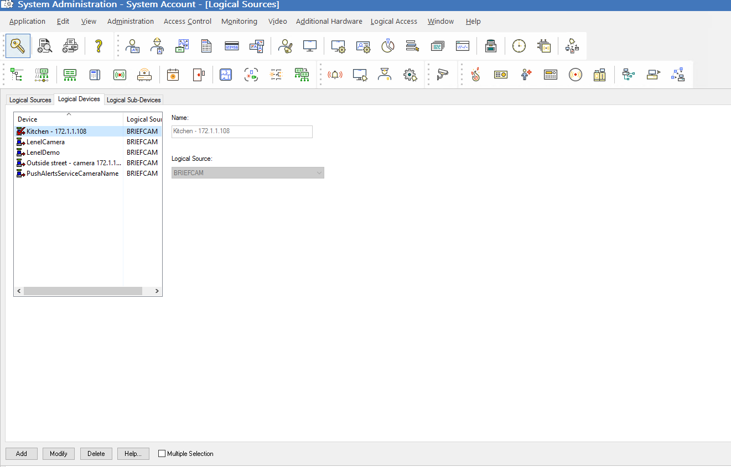Open the cardholder with hard hat icon
This screenshot has height=467, width=731.
157,46
